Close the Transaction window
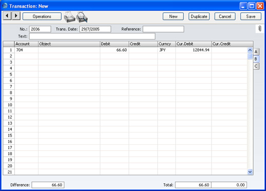 point(260,6)
